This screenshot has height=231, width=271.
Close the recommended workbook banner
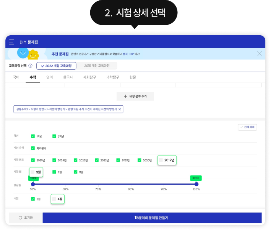point(260,54)
